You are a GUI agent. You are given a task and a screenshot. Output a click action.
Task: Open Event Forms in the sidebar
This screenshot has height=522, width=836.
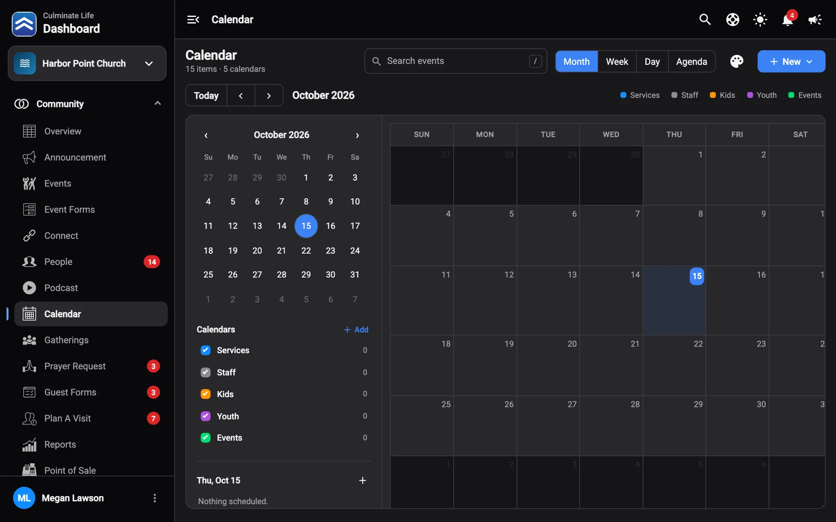(91, 209)
